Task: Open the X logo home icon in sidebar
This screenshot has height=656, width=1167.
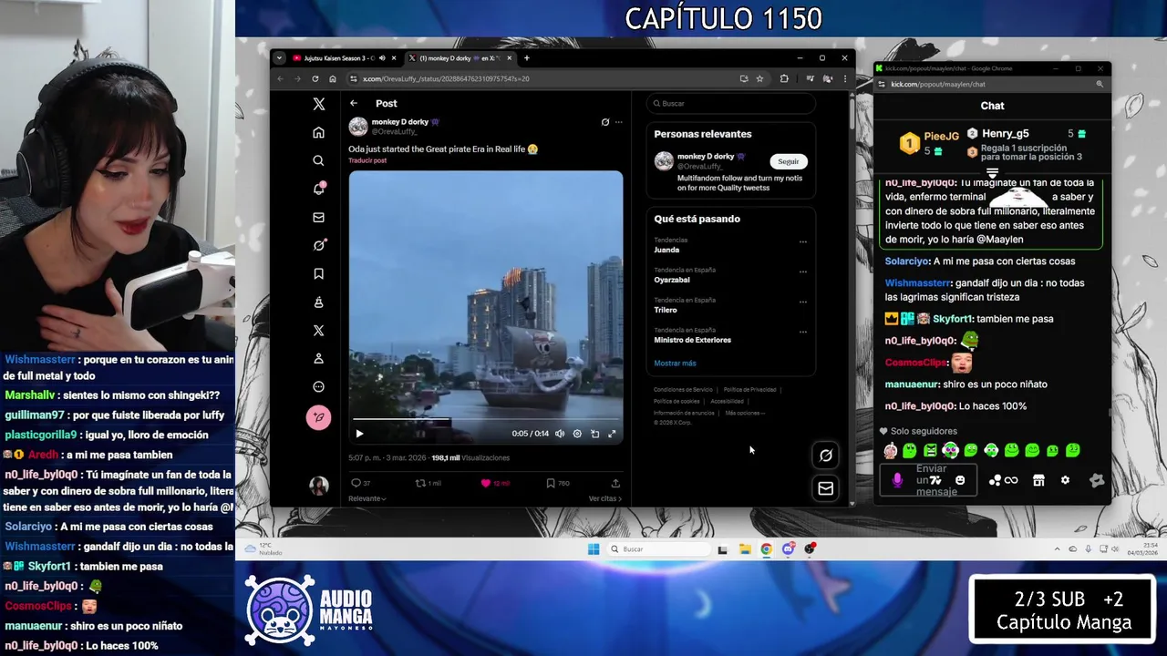Action: [318, 105]
